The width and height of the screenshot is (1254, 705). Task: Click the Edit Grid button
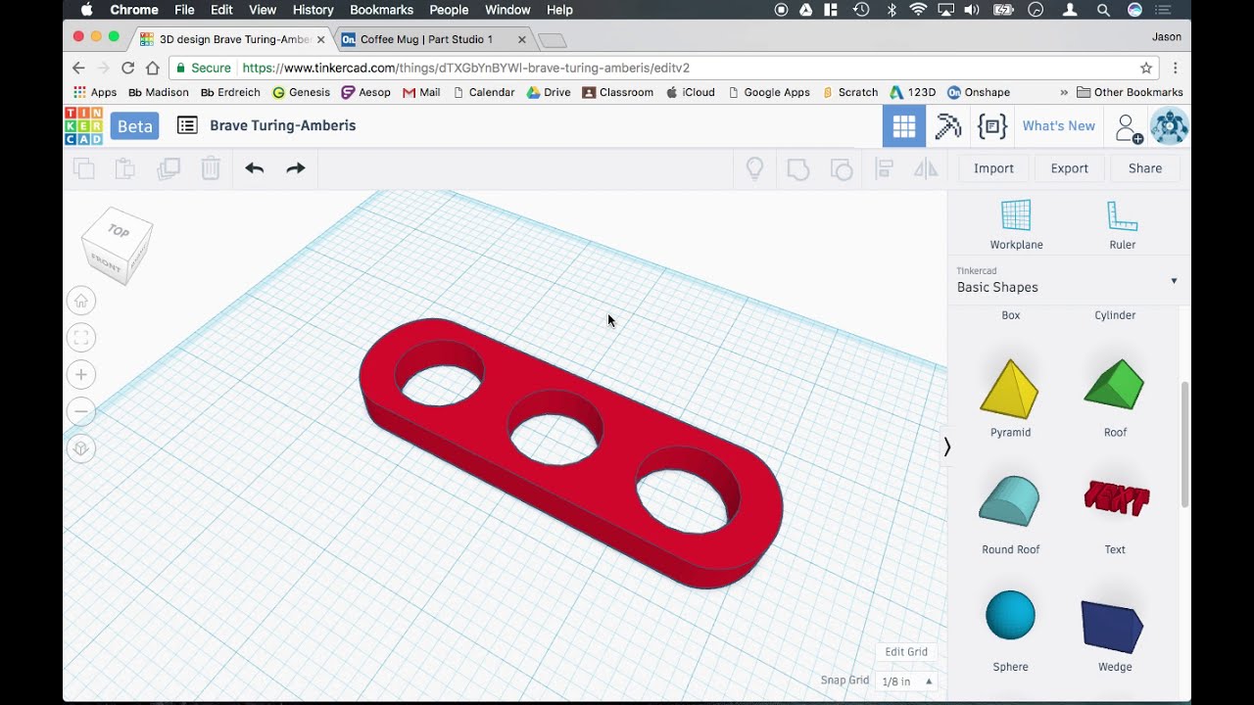[x=906, y=651]
